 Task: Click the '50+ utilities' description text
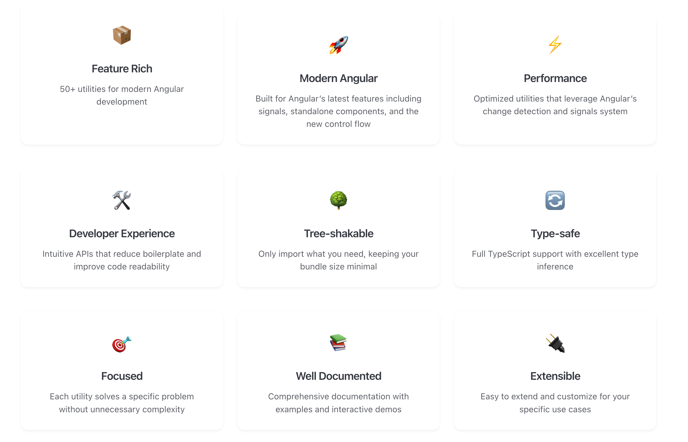tap(122, 95)
